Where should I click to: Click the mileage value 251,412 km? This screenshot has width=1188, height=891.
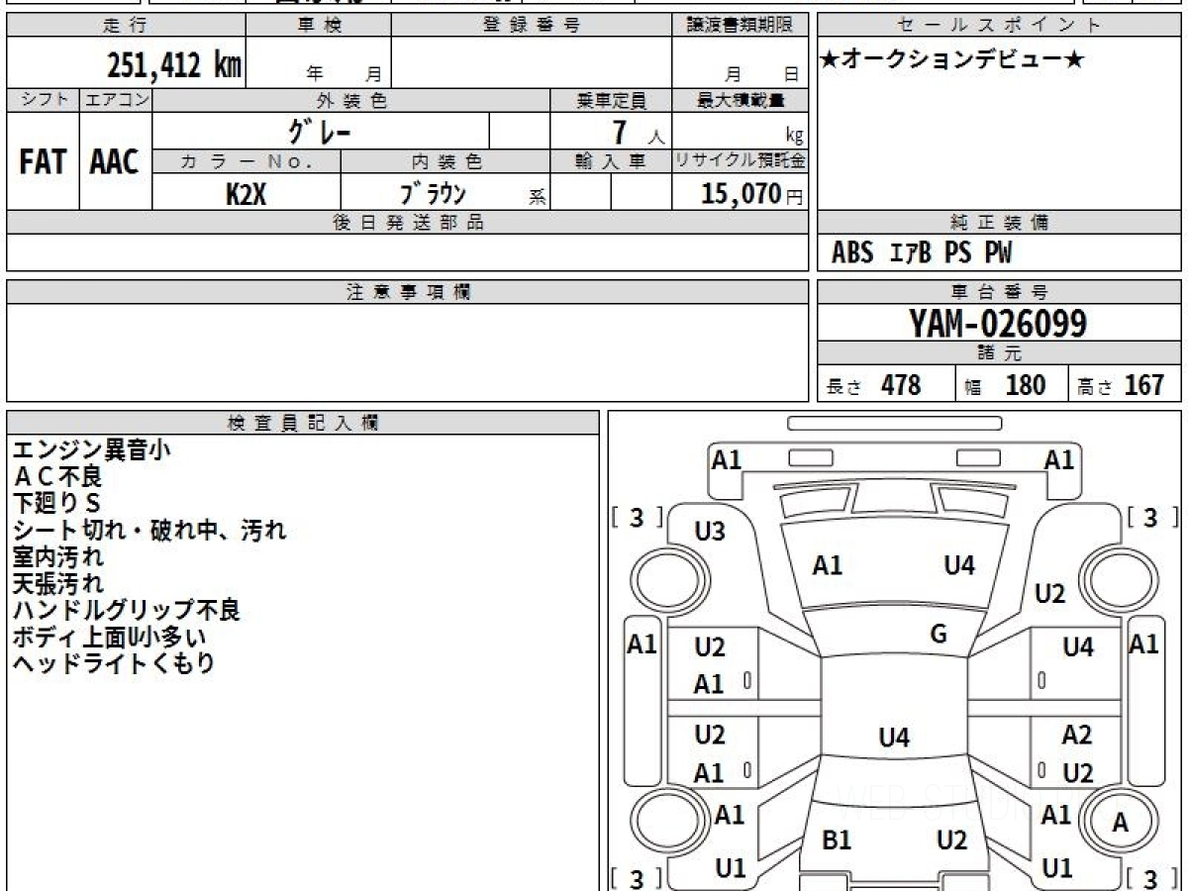173,65
